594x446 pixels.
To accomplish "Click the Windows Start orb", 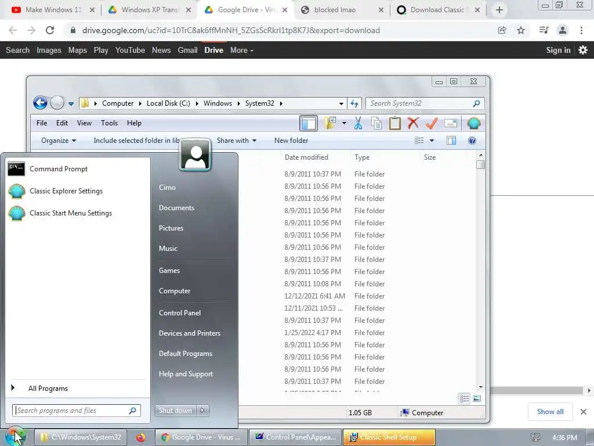I will pyautogui.click(x=16, y=437).
